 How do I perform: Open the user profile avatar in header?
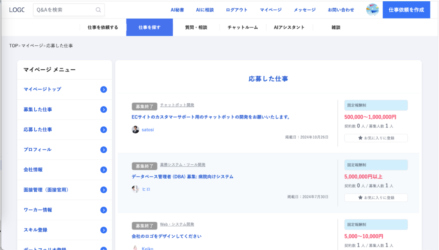372,10
